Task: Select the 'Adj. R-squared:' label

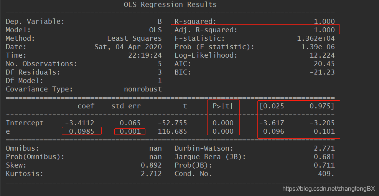Action: 206,30
